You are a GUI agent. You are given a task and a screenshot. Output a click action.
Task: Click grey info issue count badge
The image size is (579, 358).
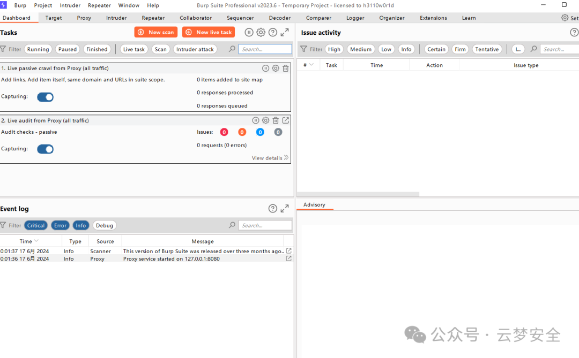click(278, 132)
